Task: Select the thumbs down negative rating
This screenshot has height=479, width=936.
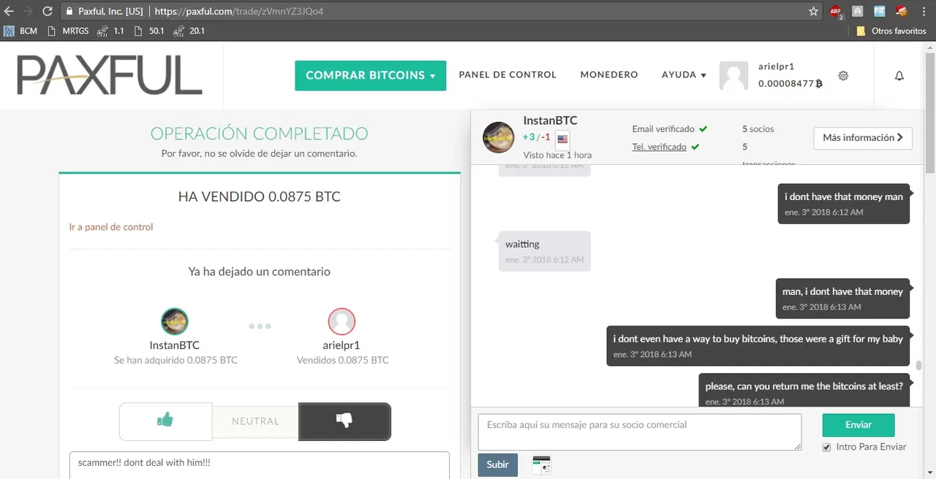Action: click(344, 421)
